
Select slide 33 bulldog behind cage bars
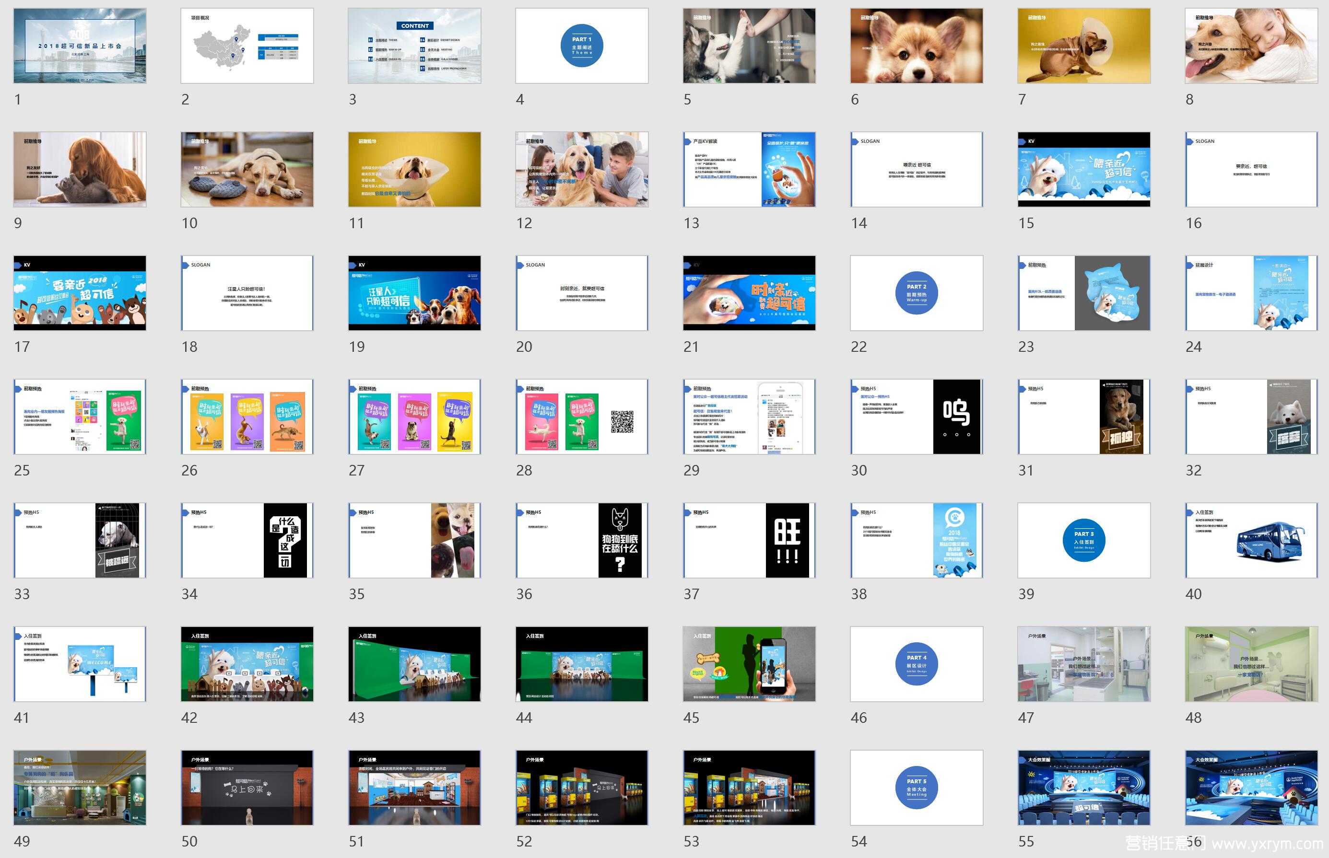coord(80,540)
